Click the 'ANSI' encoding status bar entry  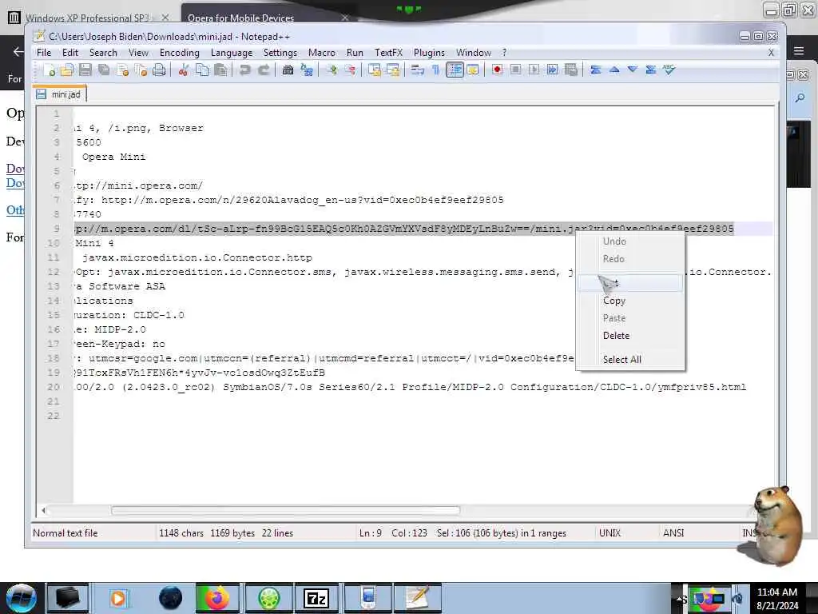click(673, 533)
